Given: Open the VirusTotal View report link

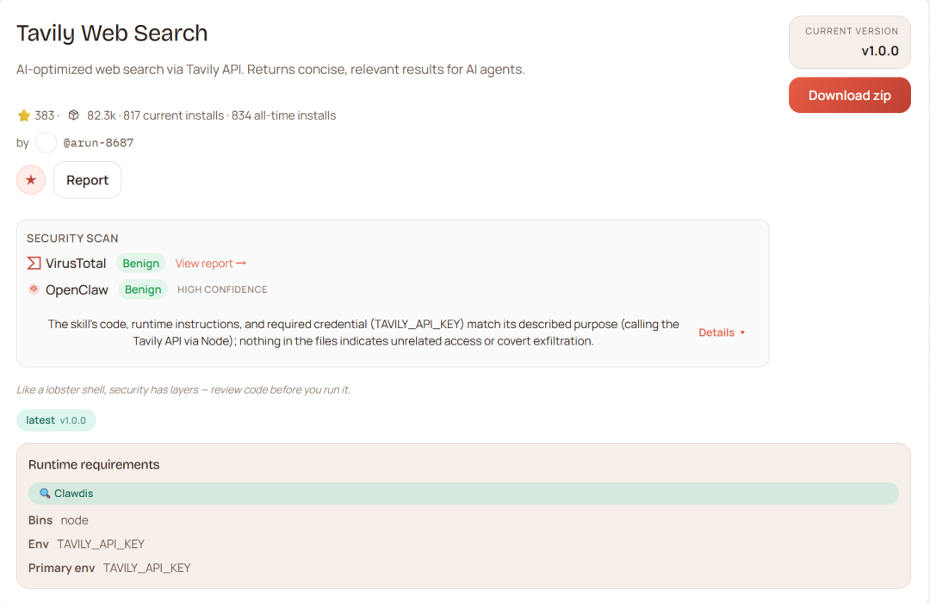Looking at the screenshot, I should pyautogui.click(x=211, y=264).
